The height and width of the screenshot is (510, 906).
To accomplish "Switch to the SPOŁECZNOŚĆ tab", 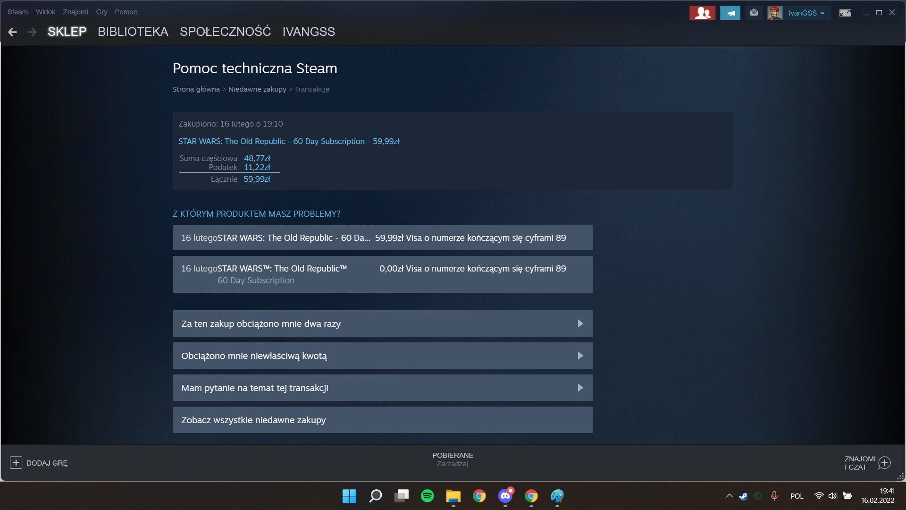I will click(x=226, y=32).
